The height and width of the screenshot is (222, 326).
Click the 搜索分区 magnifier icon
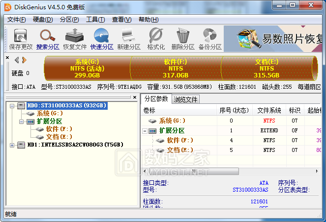pyautogui.click(x=48, y=39)
